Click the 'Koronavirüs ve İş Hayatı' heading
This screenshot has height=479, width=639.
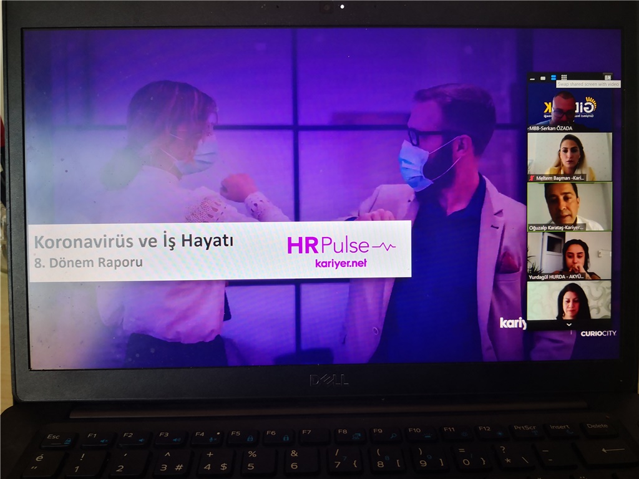coord(134,241)
